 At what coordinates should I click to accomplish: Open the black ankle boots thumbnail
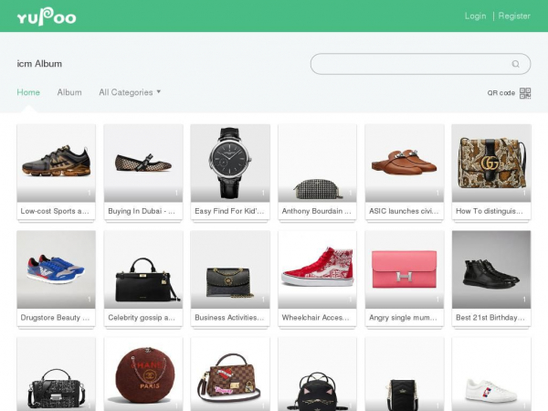[491, 269]
